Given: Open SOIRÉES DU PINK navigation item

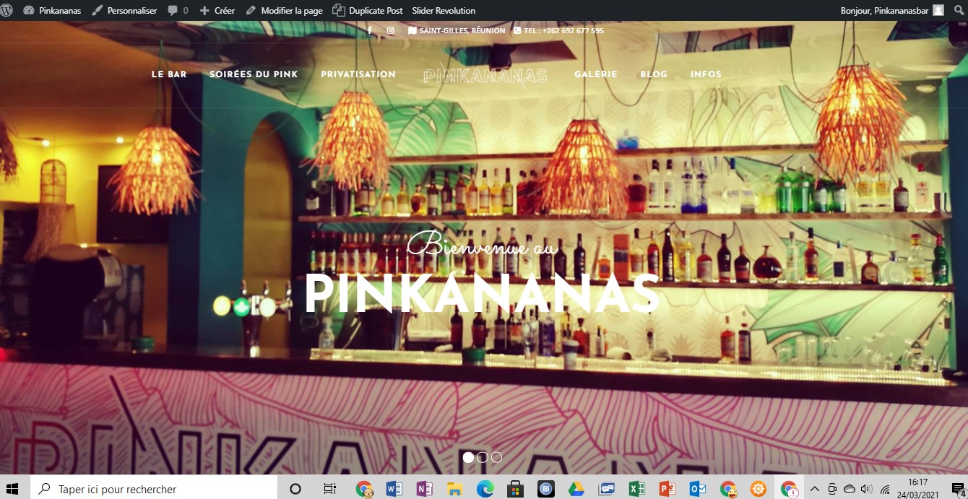Looking at the screenshot, I should (254, 74).
